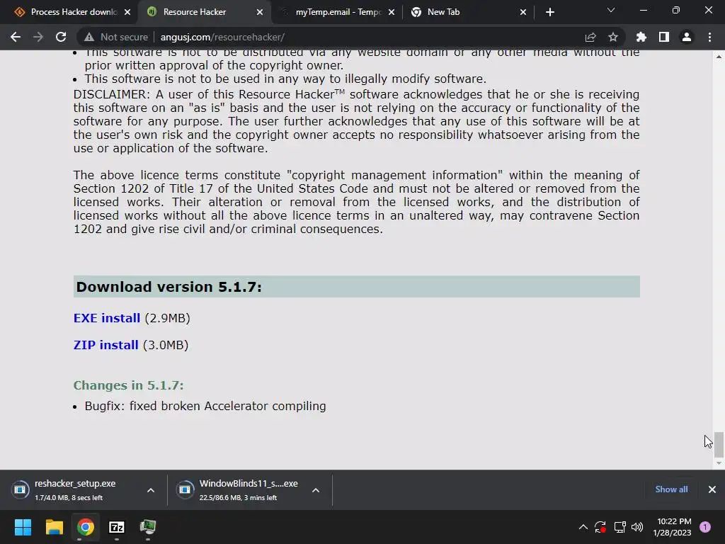Screen dimensions: 725x544
Task: Open 7-Zip from the taskbar
Action: (117, 527)
